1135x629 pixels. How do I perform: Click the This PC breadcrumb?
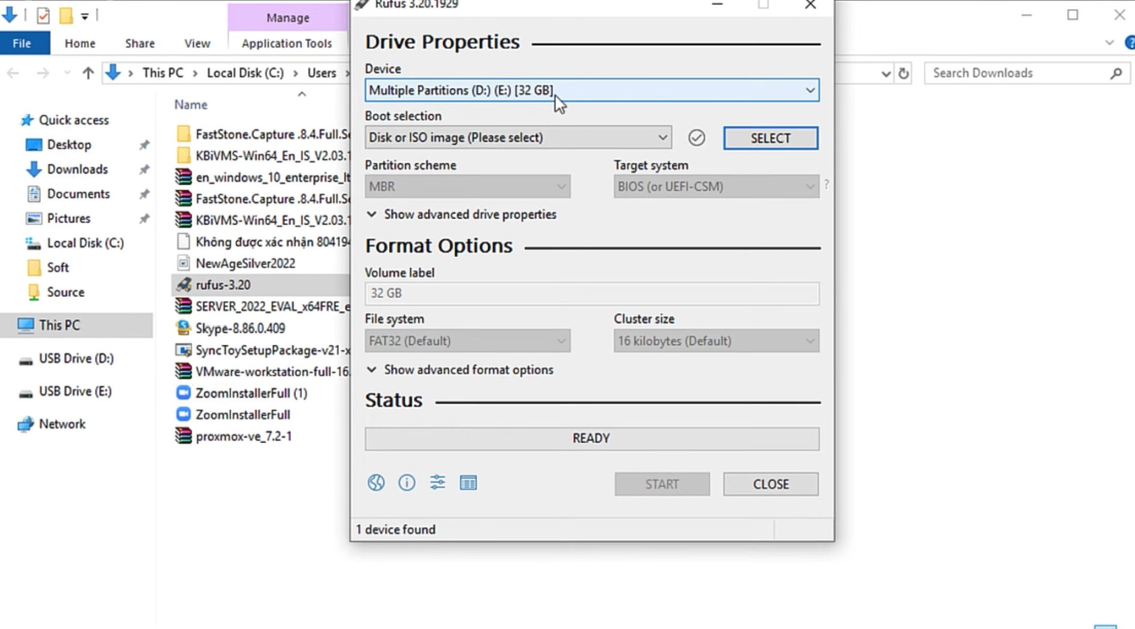tap(163, 73)
